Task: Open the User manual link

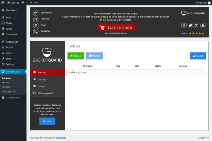Action: [46, 13]
